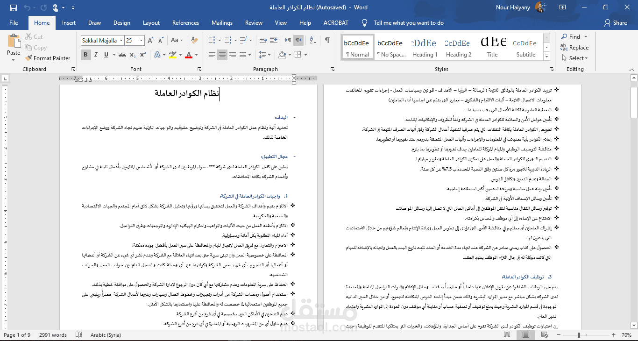Increase font size with the grow font icon
Screen dimensions: 638x341
[151, 41]
